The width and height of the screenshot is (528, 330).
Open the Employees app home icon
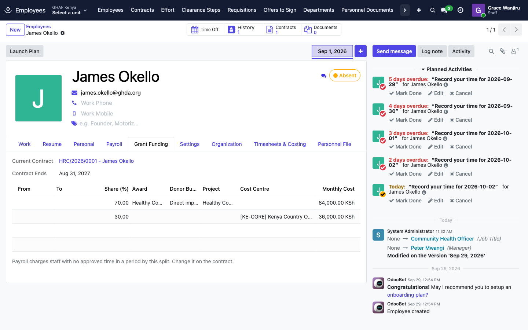(x=8, y=10)
